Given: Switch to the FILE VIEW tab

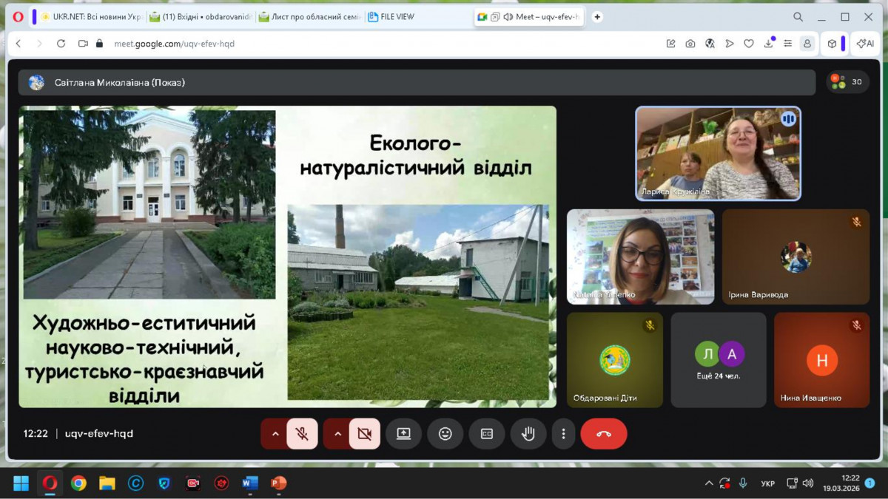Looking at the screenshot, I should point(396,16).
